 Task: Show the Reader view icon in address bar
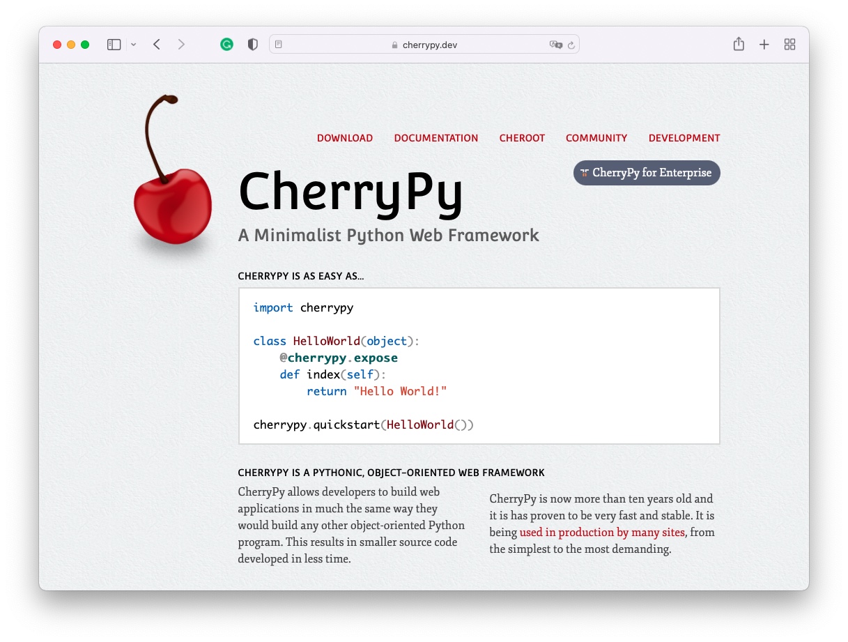[279, 45]
